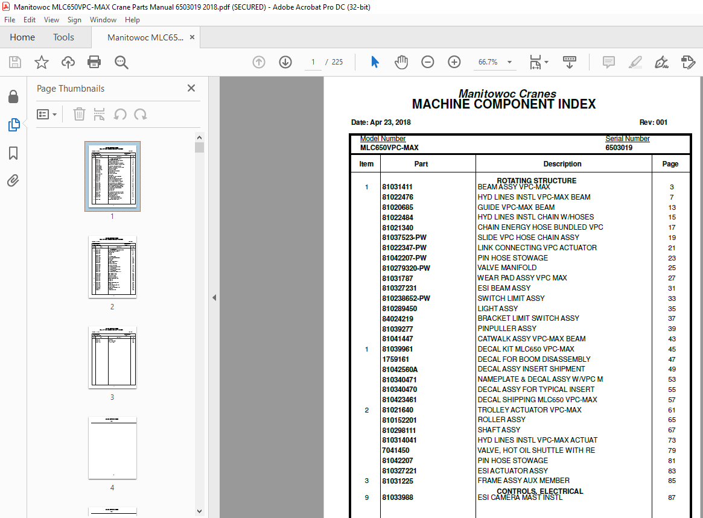Click the insert pages thumbnail icon
Viewport: 703px width, 518px height.
(99, 114)
